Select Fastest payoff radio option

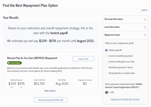pyautogui.click(x=106, y=50)
